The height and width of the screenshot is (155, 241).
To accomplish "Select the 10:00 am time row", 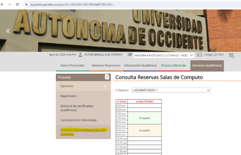I will 138,139.
